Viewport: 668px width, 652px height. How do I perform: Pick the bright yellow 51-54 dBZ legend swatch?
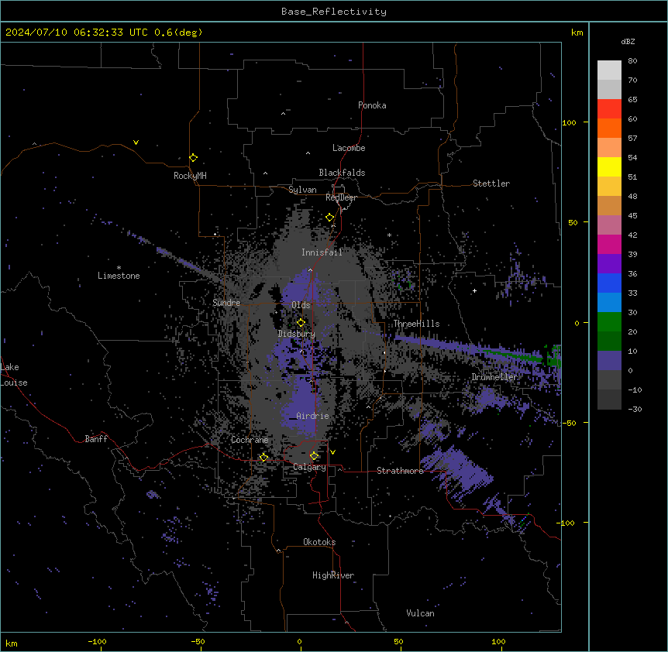click(x=609, y=167)
